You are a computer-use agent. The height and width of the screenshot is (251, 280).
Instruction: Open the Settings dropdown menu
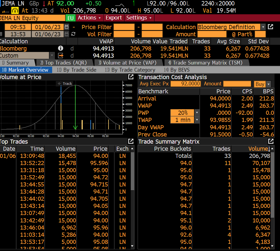(x=139, y=18)
